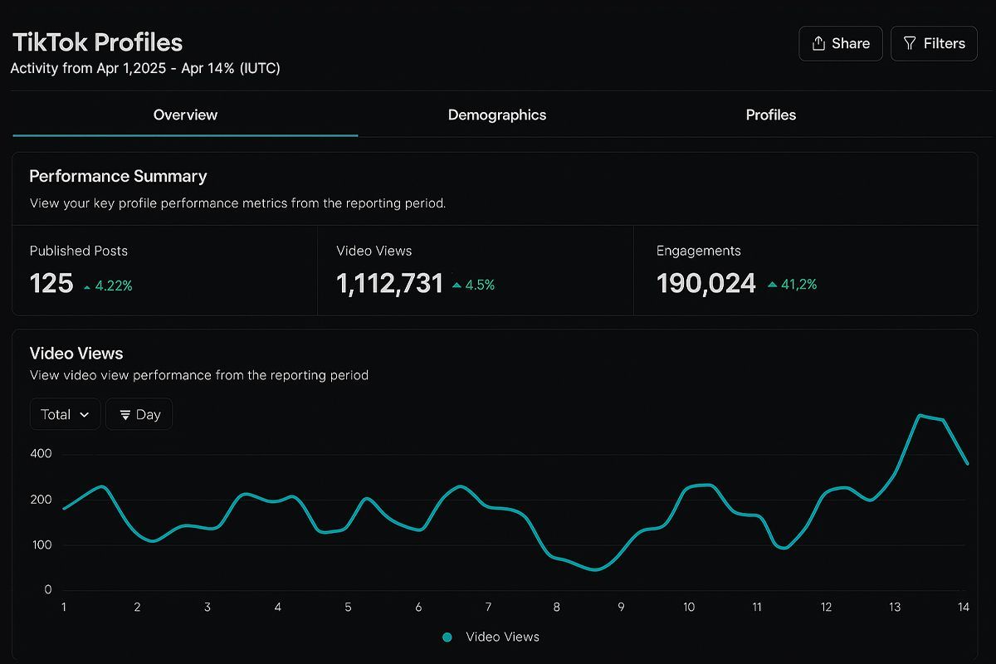This screenshot has width=996, height=664.
Task: Select the 1,112,731 video views value
Action: pyautogui.click(x=390, y=284)
